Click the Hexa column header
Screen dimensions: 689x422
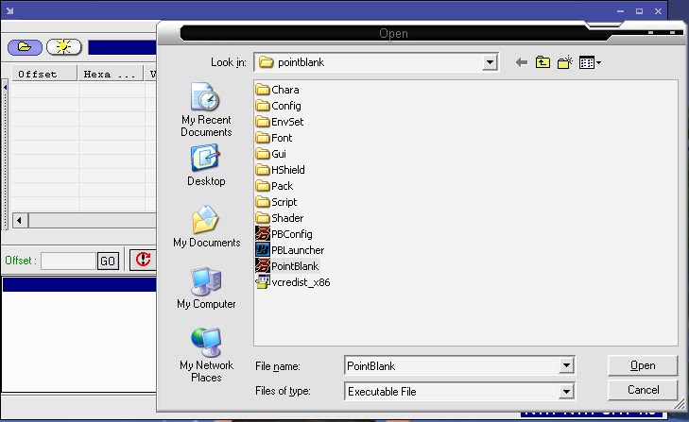111,74
